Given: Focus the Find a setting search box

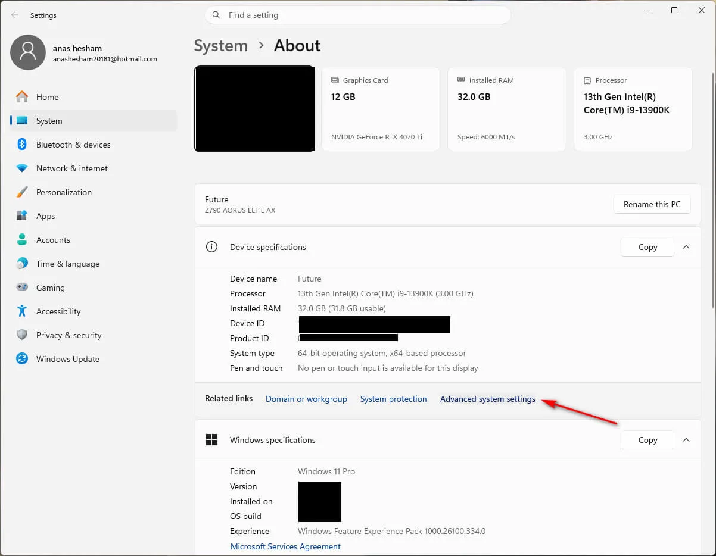Looking at the screenshot, I should [x=358, y=15].
